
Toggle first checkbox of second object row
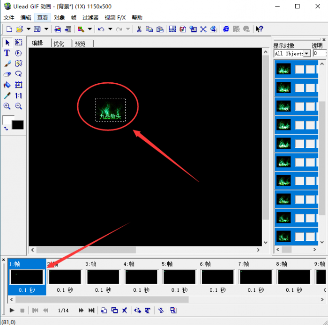pyautogui.click(x=299, y=88)
